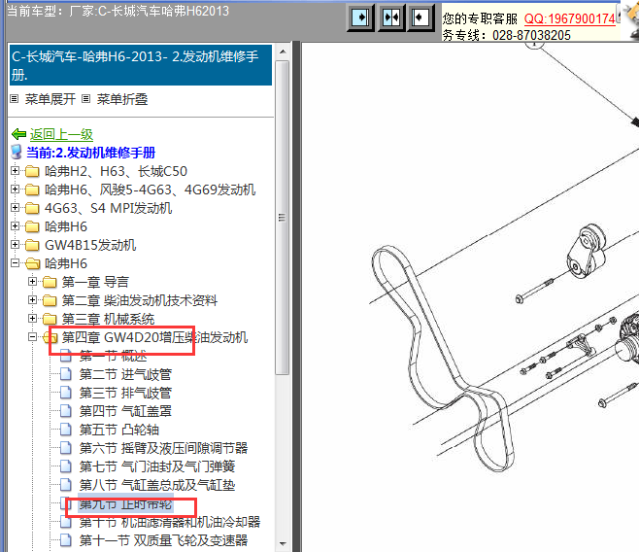Click the 返回上一级 link
639x552 pixels.
click(x=61, y=134)
